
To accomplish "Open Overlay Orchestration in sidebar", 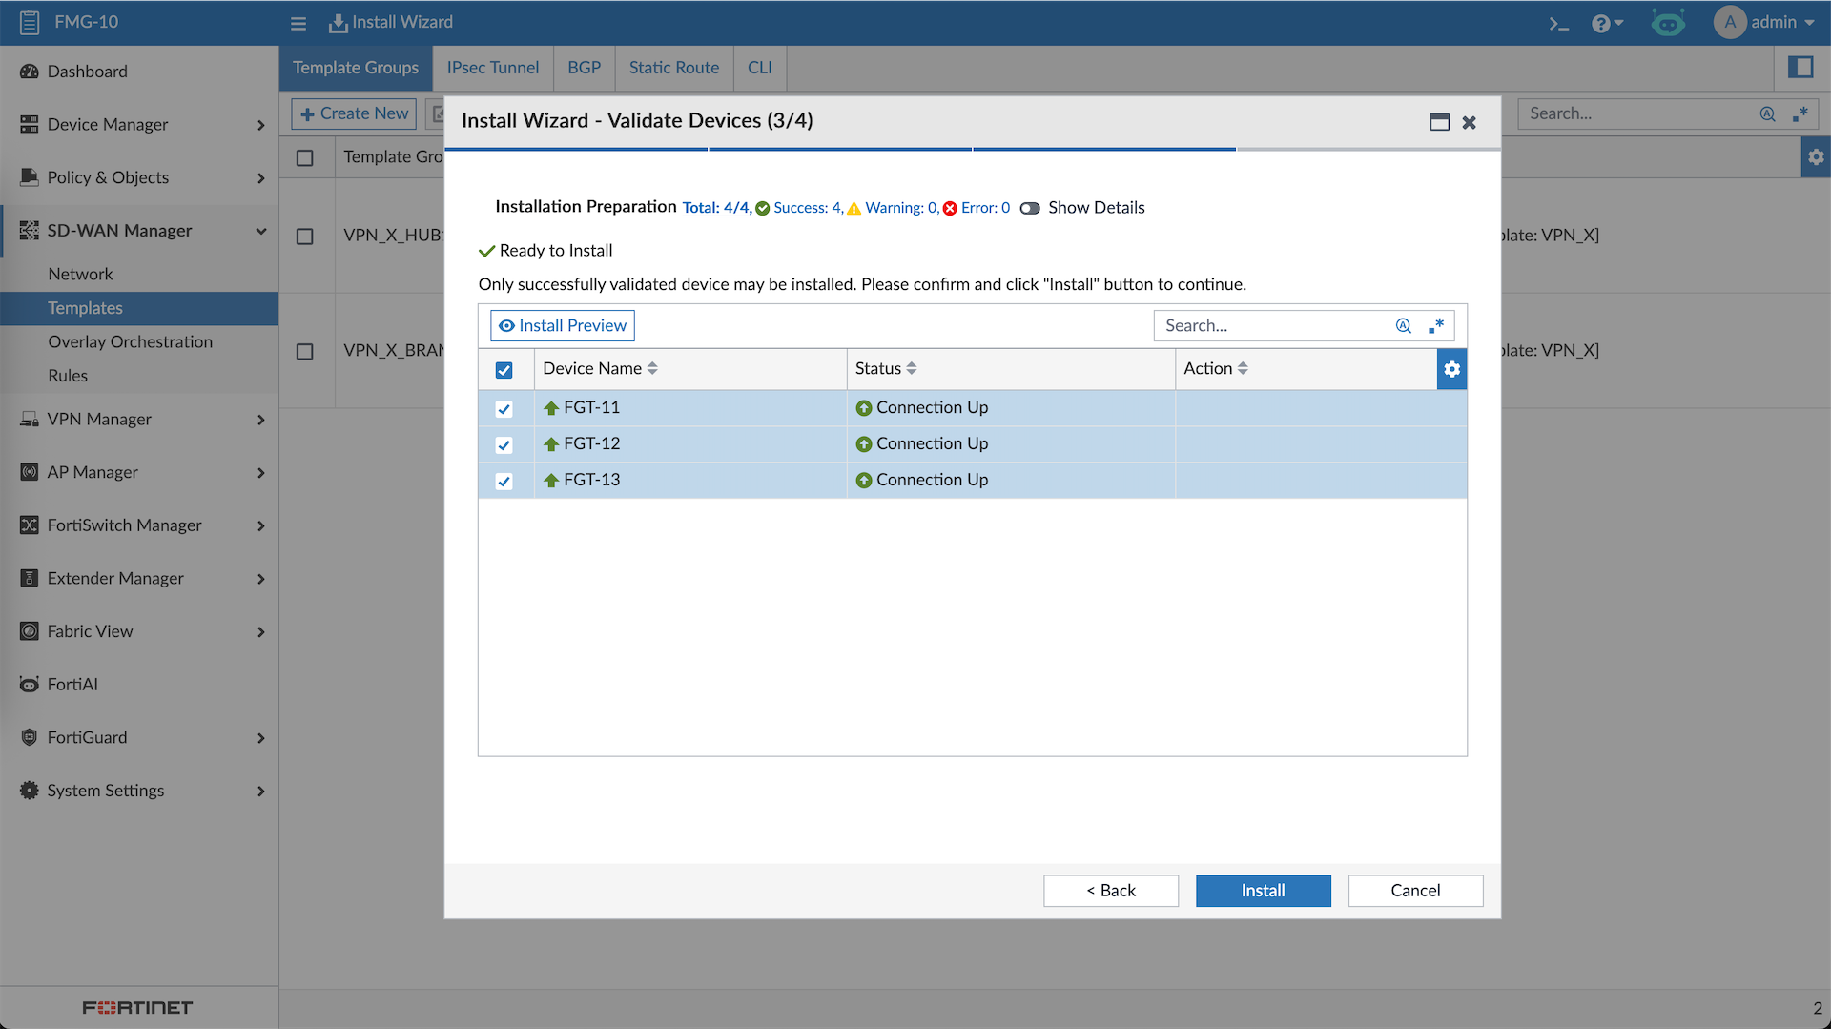I will pyautogui.click(x=131, y=341).
